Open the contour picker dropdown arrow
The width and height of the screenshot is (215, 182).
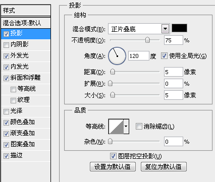pyautogui.click(x=126, y=127)
